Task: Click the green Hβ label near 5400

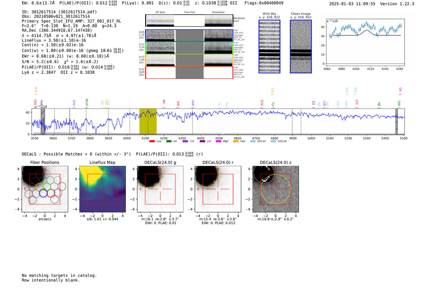Action: [x=379, y=105]
